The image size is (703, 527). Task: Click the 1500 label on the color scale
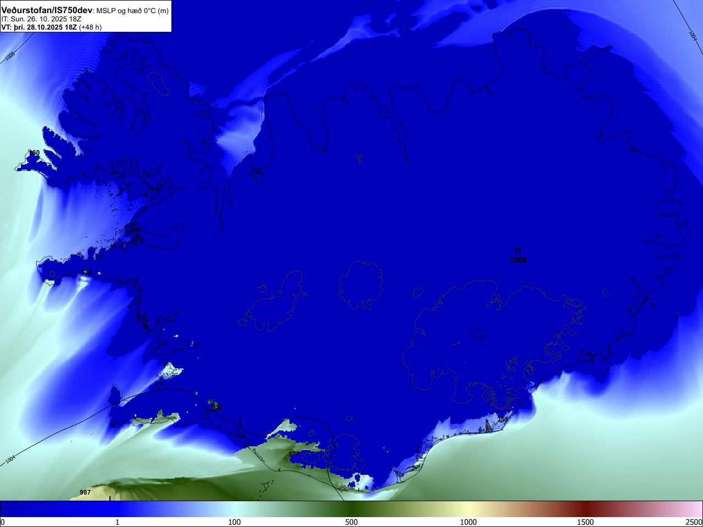pos(585,522)
